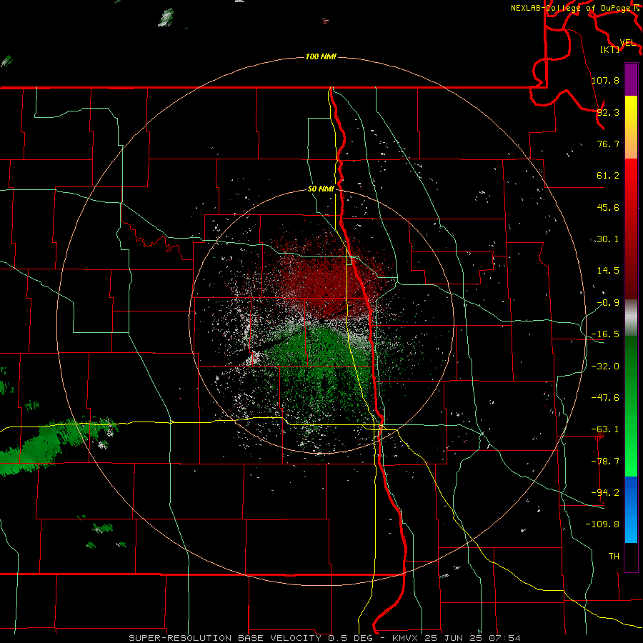Click the -63.1 scale value
Screen dimensions: 643x643
[x=605, y=429]
